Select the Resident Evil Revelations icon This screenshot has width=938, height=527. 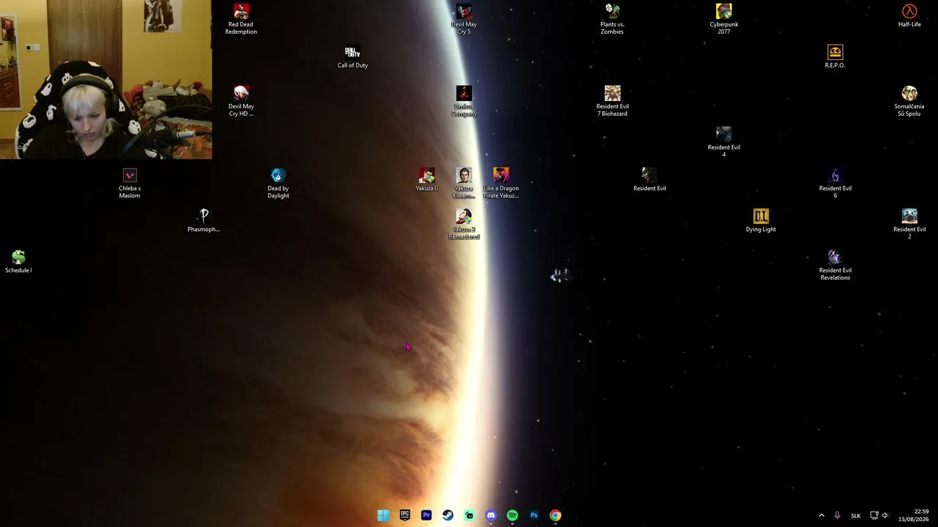pos(835,265)
